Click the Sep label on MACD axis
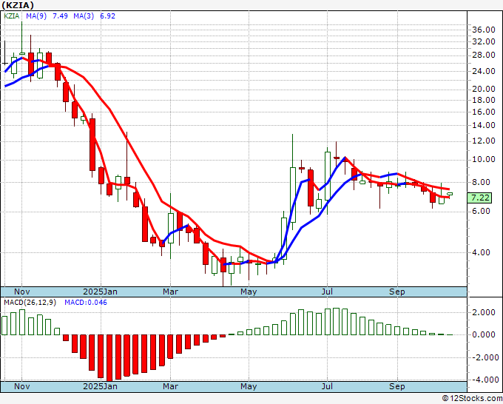Viewport: 503px width, 404px height. pos(397,386)
